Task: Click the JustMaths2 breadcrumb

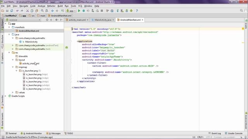Action: [9, 15]
